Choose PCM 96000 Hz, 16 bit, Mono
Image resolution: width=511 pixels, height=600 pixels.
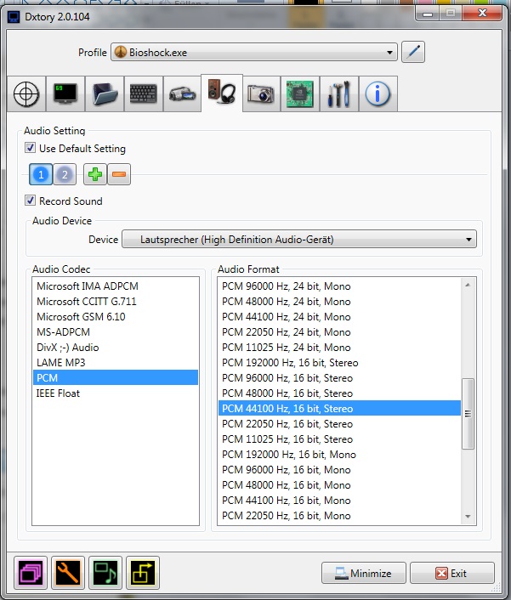pos(339,470)
